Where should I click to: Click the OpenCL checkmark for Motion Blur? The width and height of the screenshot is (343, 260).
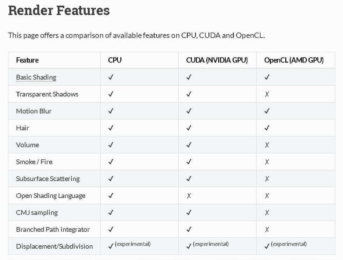pyautogui.click(x=267, y=111)
